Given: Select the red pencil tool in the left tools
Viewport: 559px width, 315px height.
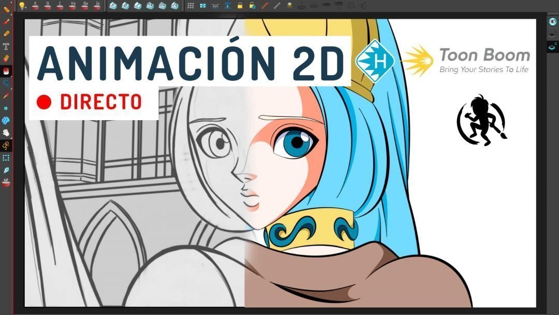Looking at the screenshot, I should 6,21.
